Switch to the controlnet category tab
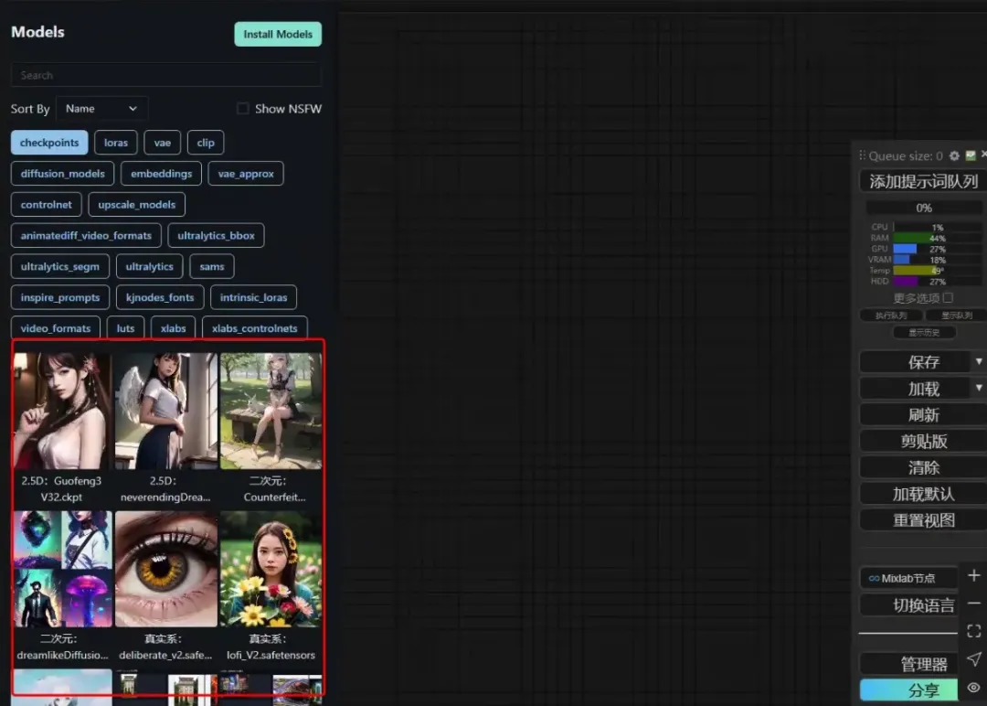 pos(46,205)
